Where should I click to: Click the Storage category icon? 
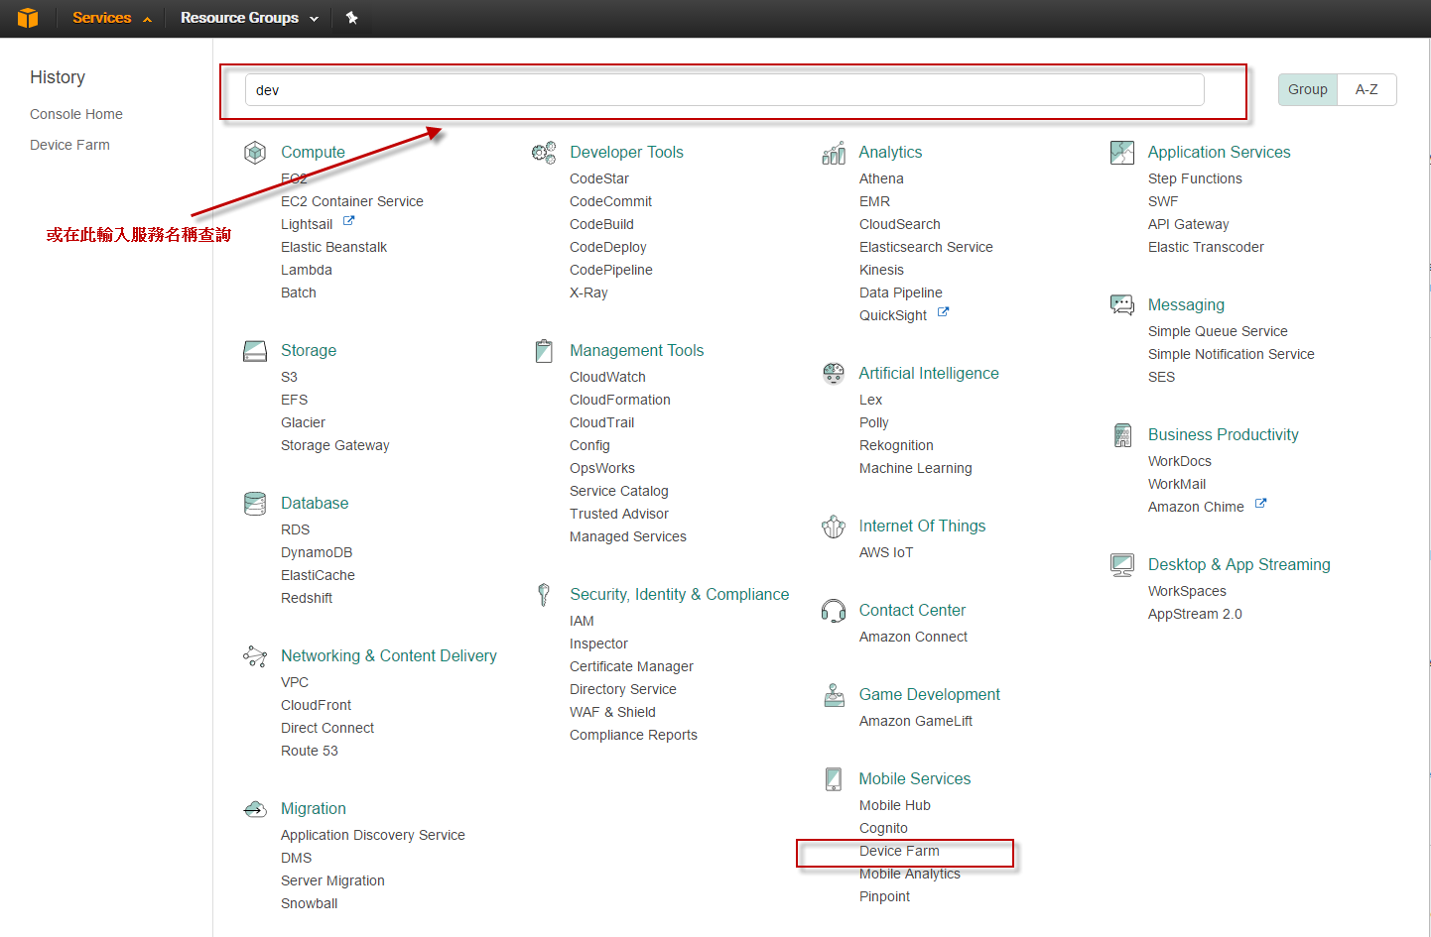click(255, 351)
